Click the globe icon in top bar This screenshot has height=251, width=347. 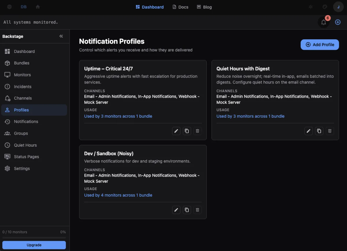coord(10,7)
